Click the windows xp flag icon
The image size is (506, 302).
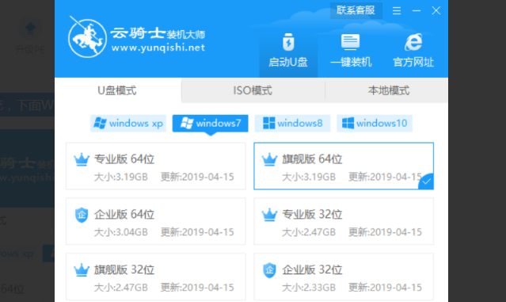(x=100, y=123)
